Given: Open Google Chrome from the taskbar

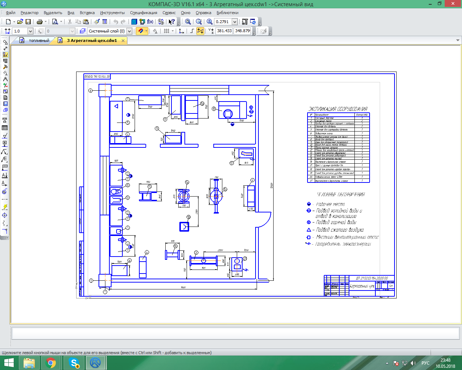Looking at the screenshot, I should 51,363.
